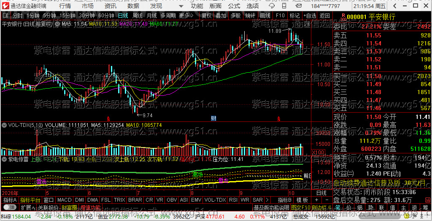Open the F10 company info button
Image resolution: width=432 pixels, height=221 pixels.
pos(280,16)
